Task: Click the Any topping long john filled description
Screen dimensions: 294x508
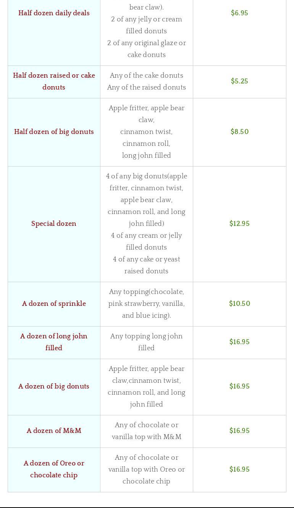Action: coord(146,342)
